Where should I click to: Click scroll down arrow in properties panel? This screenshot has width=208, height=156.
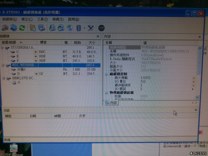(x=197, y=97)
